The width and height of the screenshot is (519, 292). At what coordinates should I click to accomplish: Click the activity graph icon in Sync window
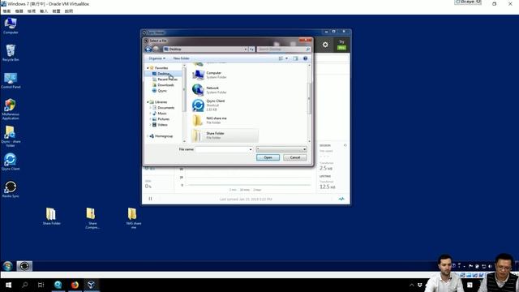point(341,199)
